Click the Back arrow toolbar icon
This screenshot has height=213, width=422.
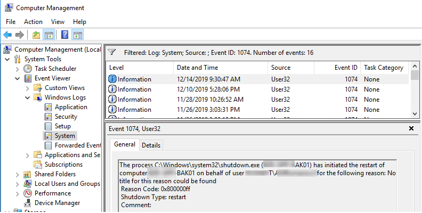click(7, 35)
